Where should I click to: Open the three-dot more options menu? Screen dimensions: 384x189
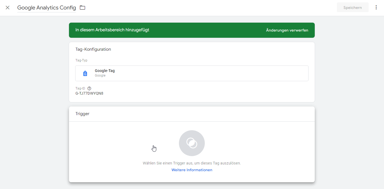pyautogui.click(x=376, y=8)
